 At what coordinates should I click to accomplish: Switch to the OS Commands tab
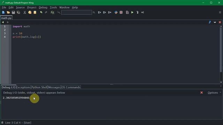tap(71, 87)
